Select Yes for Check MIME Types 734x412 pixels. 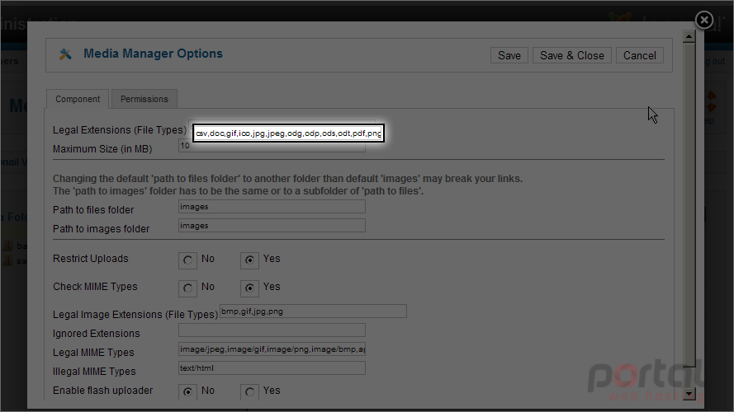[249, 288]
